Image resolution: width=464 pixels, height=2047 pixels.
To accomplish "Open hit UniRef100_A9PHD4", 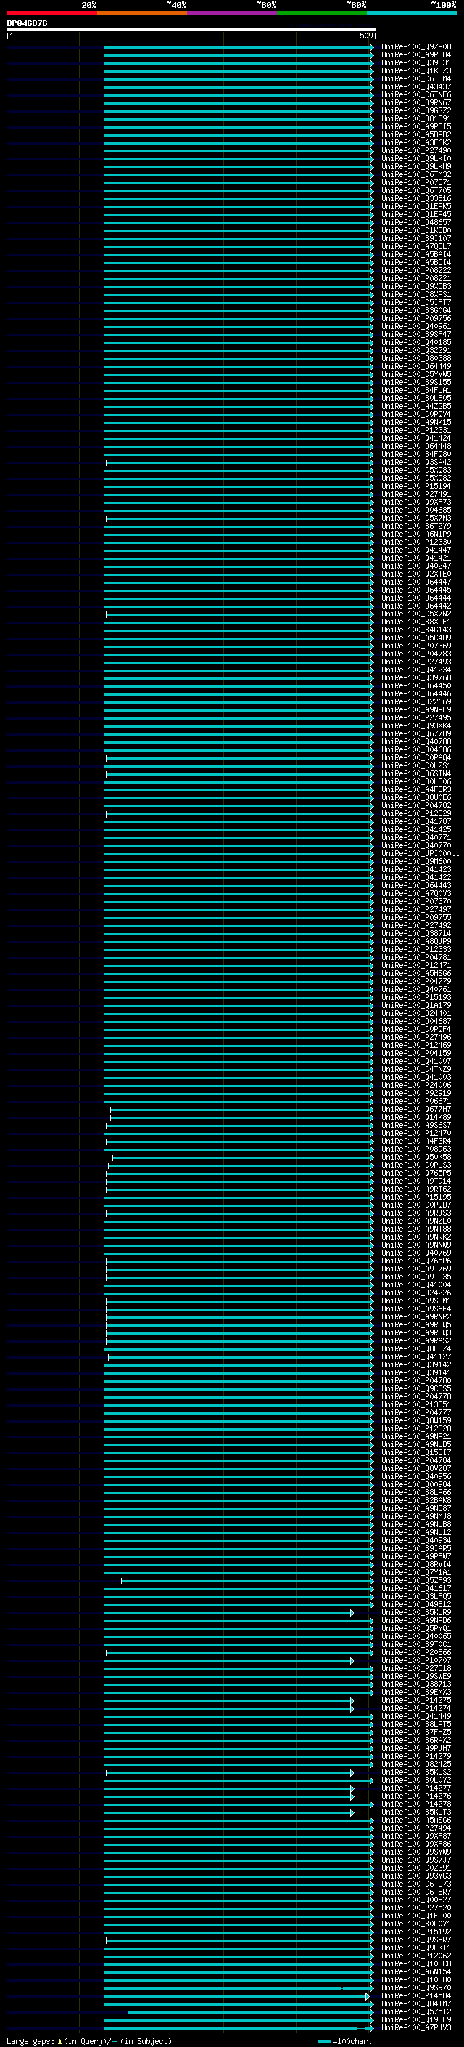I will 416,55.
